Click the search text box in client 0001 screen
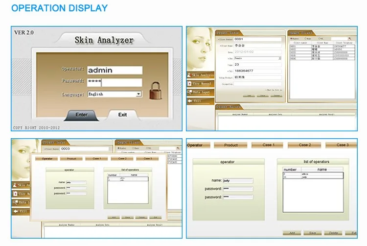The height and width of the screenshot is (246, 367). 339,39
